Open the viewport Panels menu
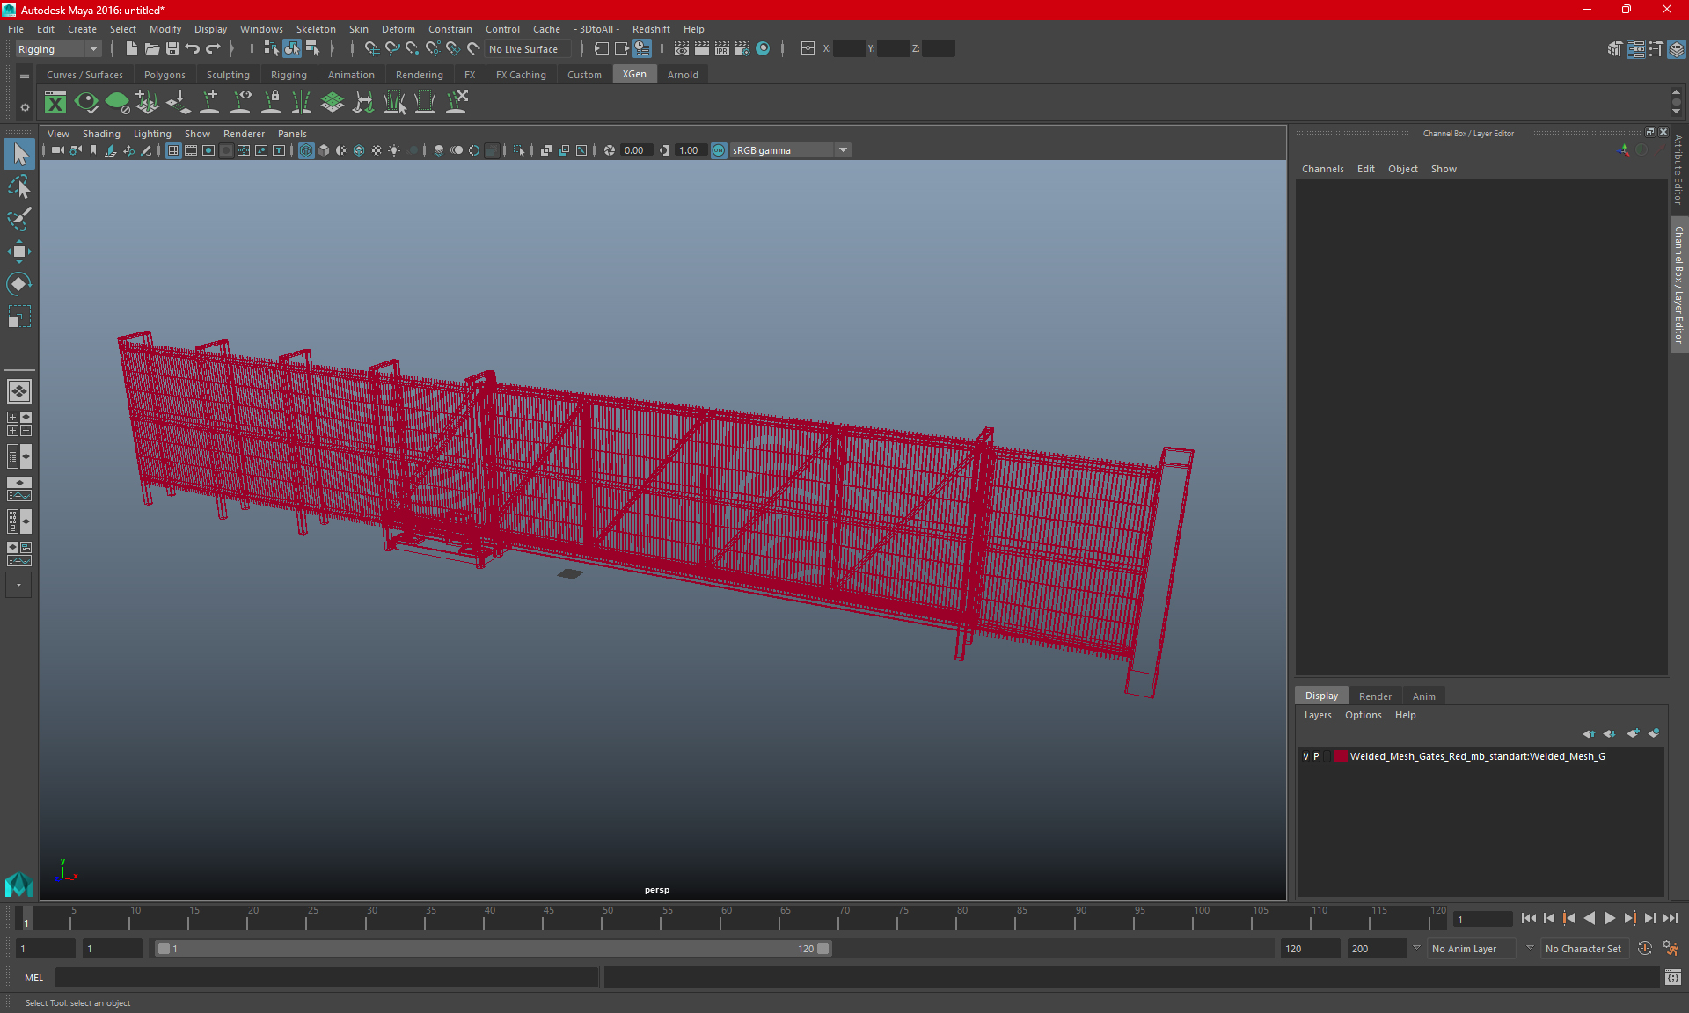The image size is (1689, 1013). (292, 134)
